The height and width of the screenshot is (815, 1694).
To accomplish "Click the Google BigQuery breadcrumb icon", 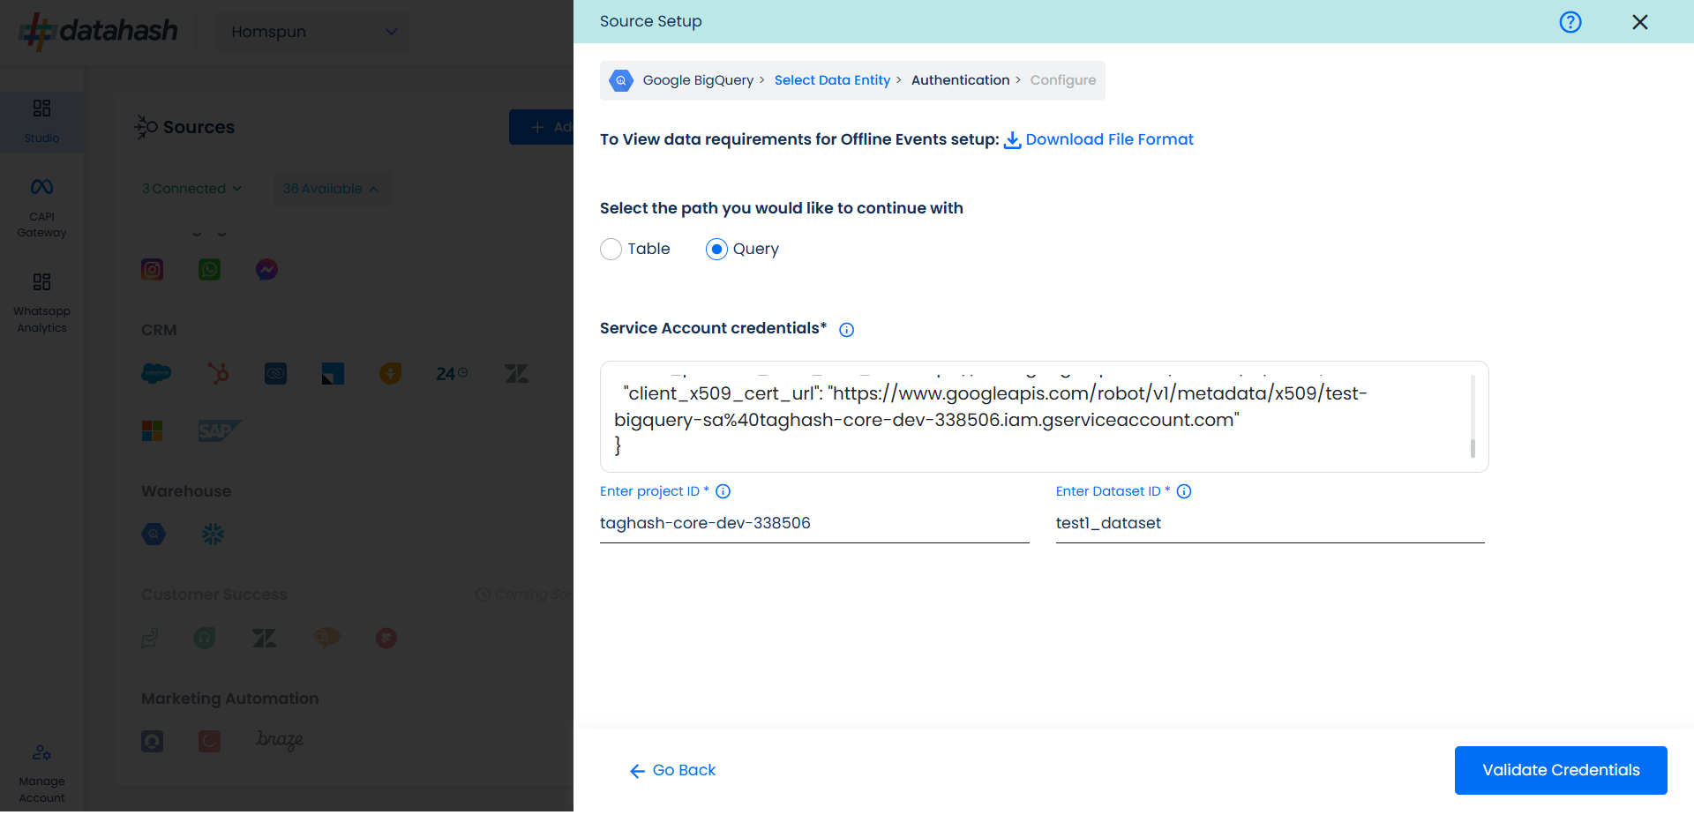I will pyautogui.click(x=621, y=80).
